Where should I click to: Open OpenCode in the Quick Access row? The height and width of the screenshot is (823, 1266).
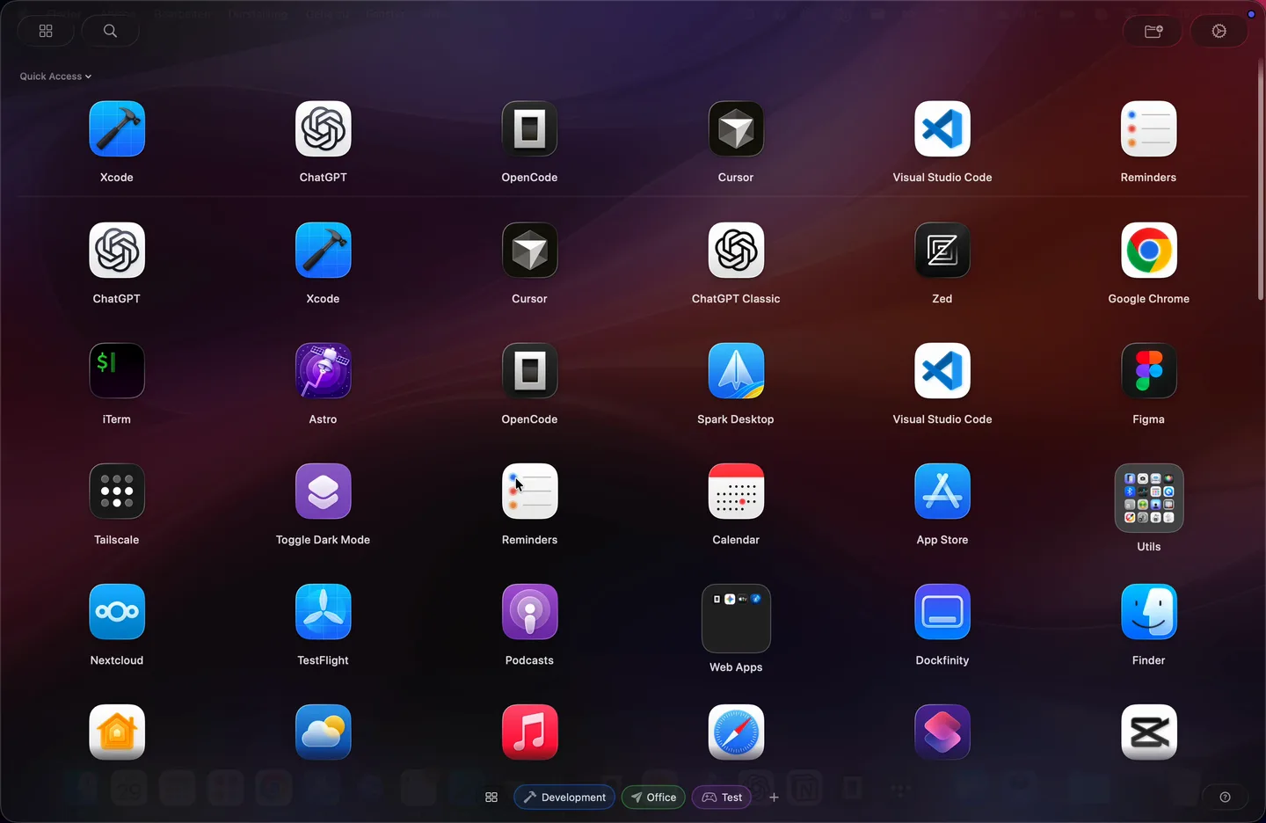530,129
